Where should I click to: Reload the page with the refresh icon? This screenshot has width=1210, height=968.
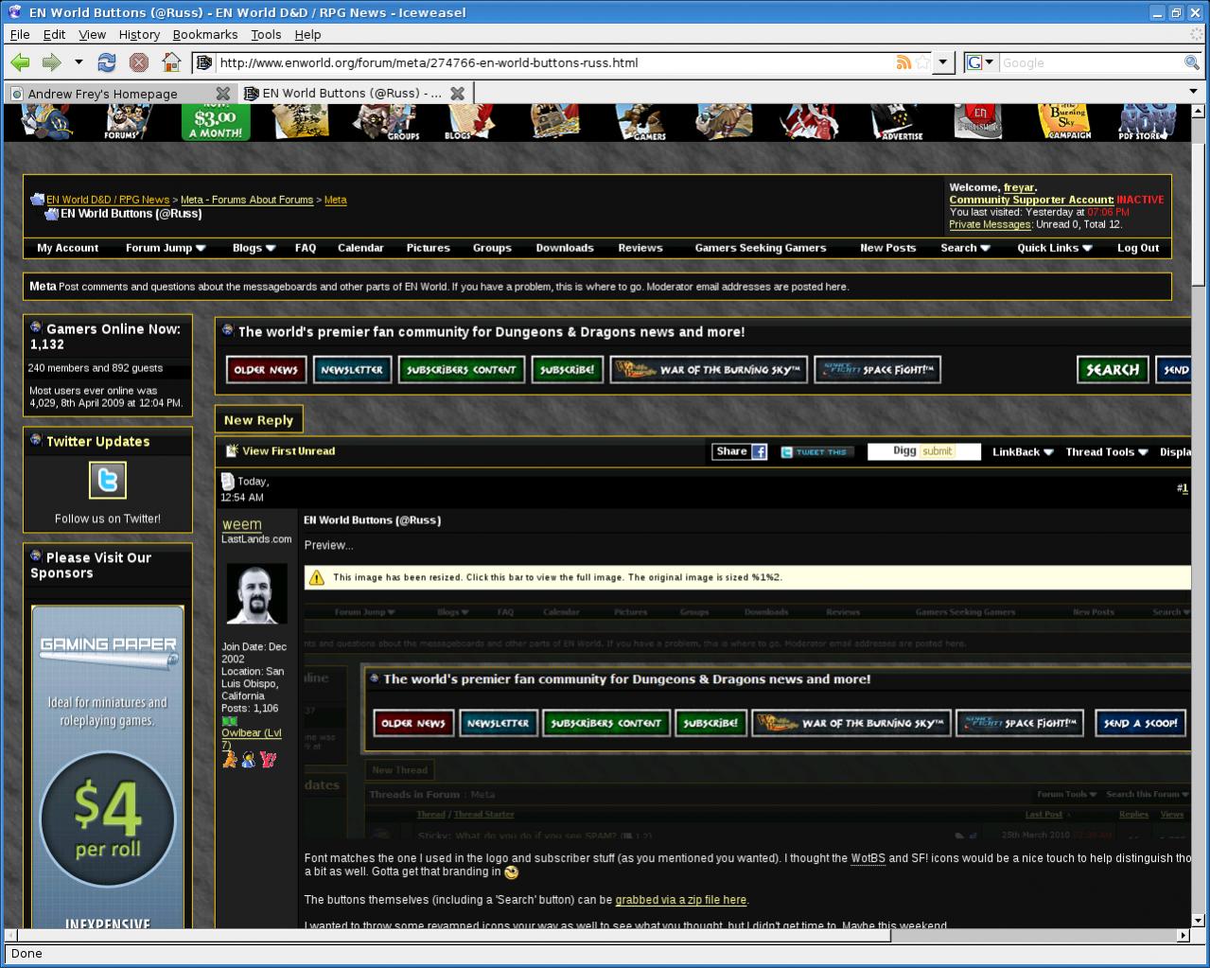point(107,62)
